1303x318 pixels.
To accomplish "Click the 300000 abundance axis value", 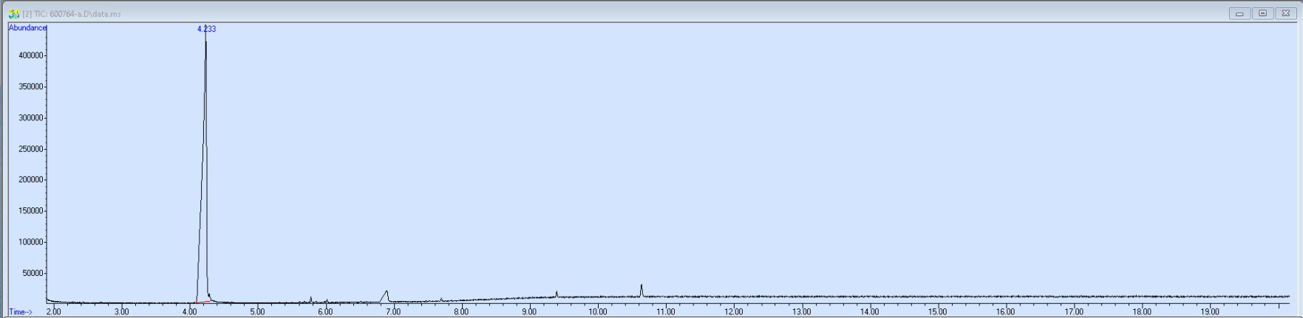I will tap(33, 118).
